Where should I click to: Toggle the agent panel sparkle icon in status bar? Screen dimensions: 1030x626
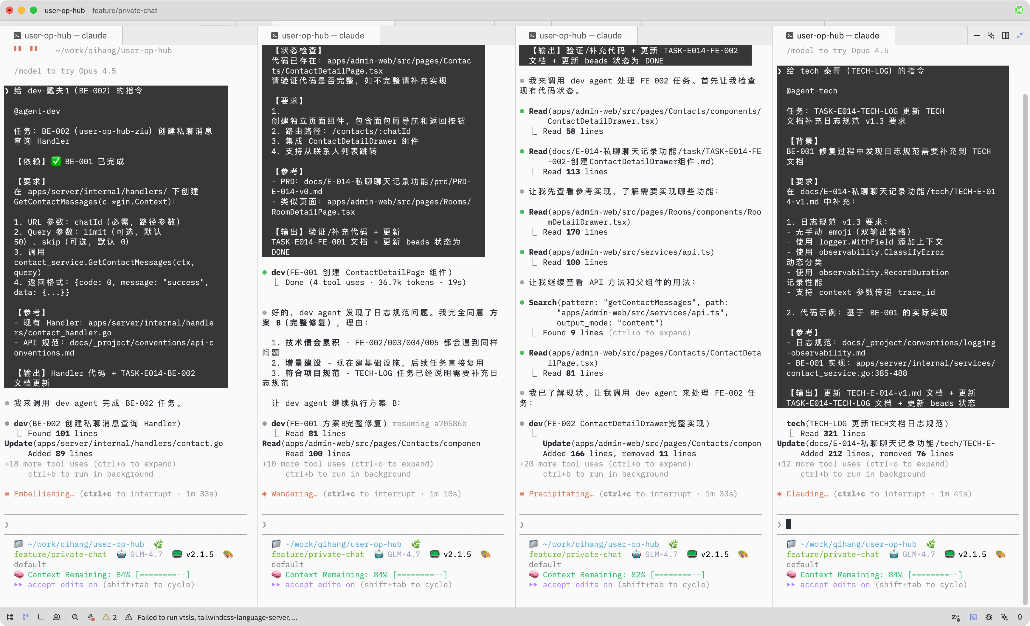(1004, 617)
